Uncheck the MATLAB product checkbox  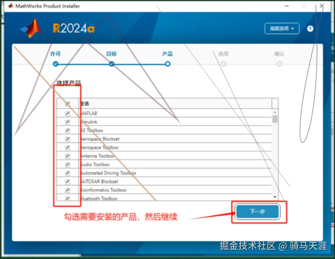tap(68, 113)
